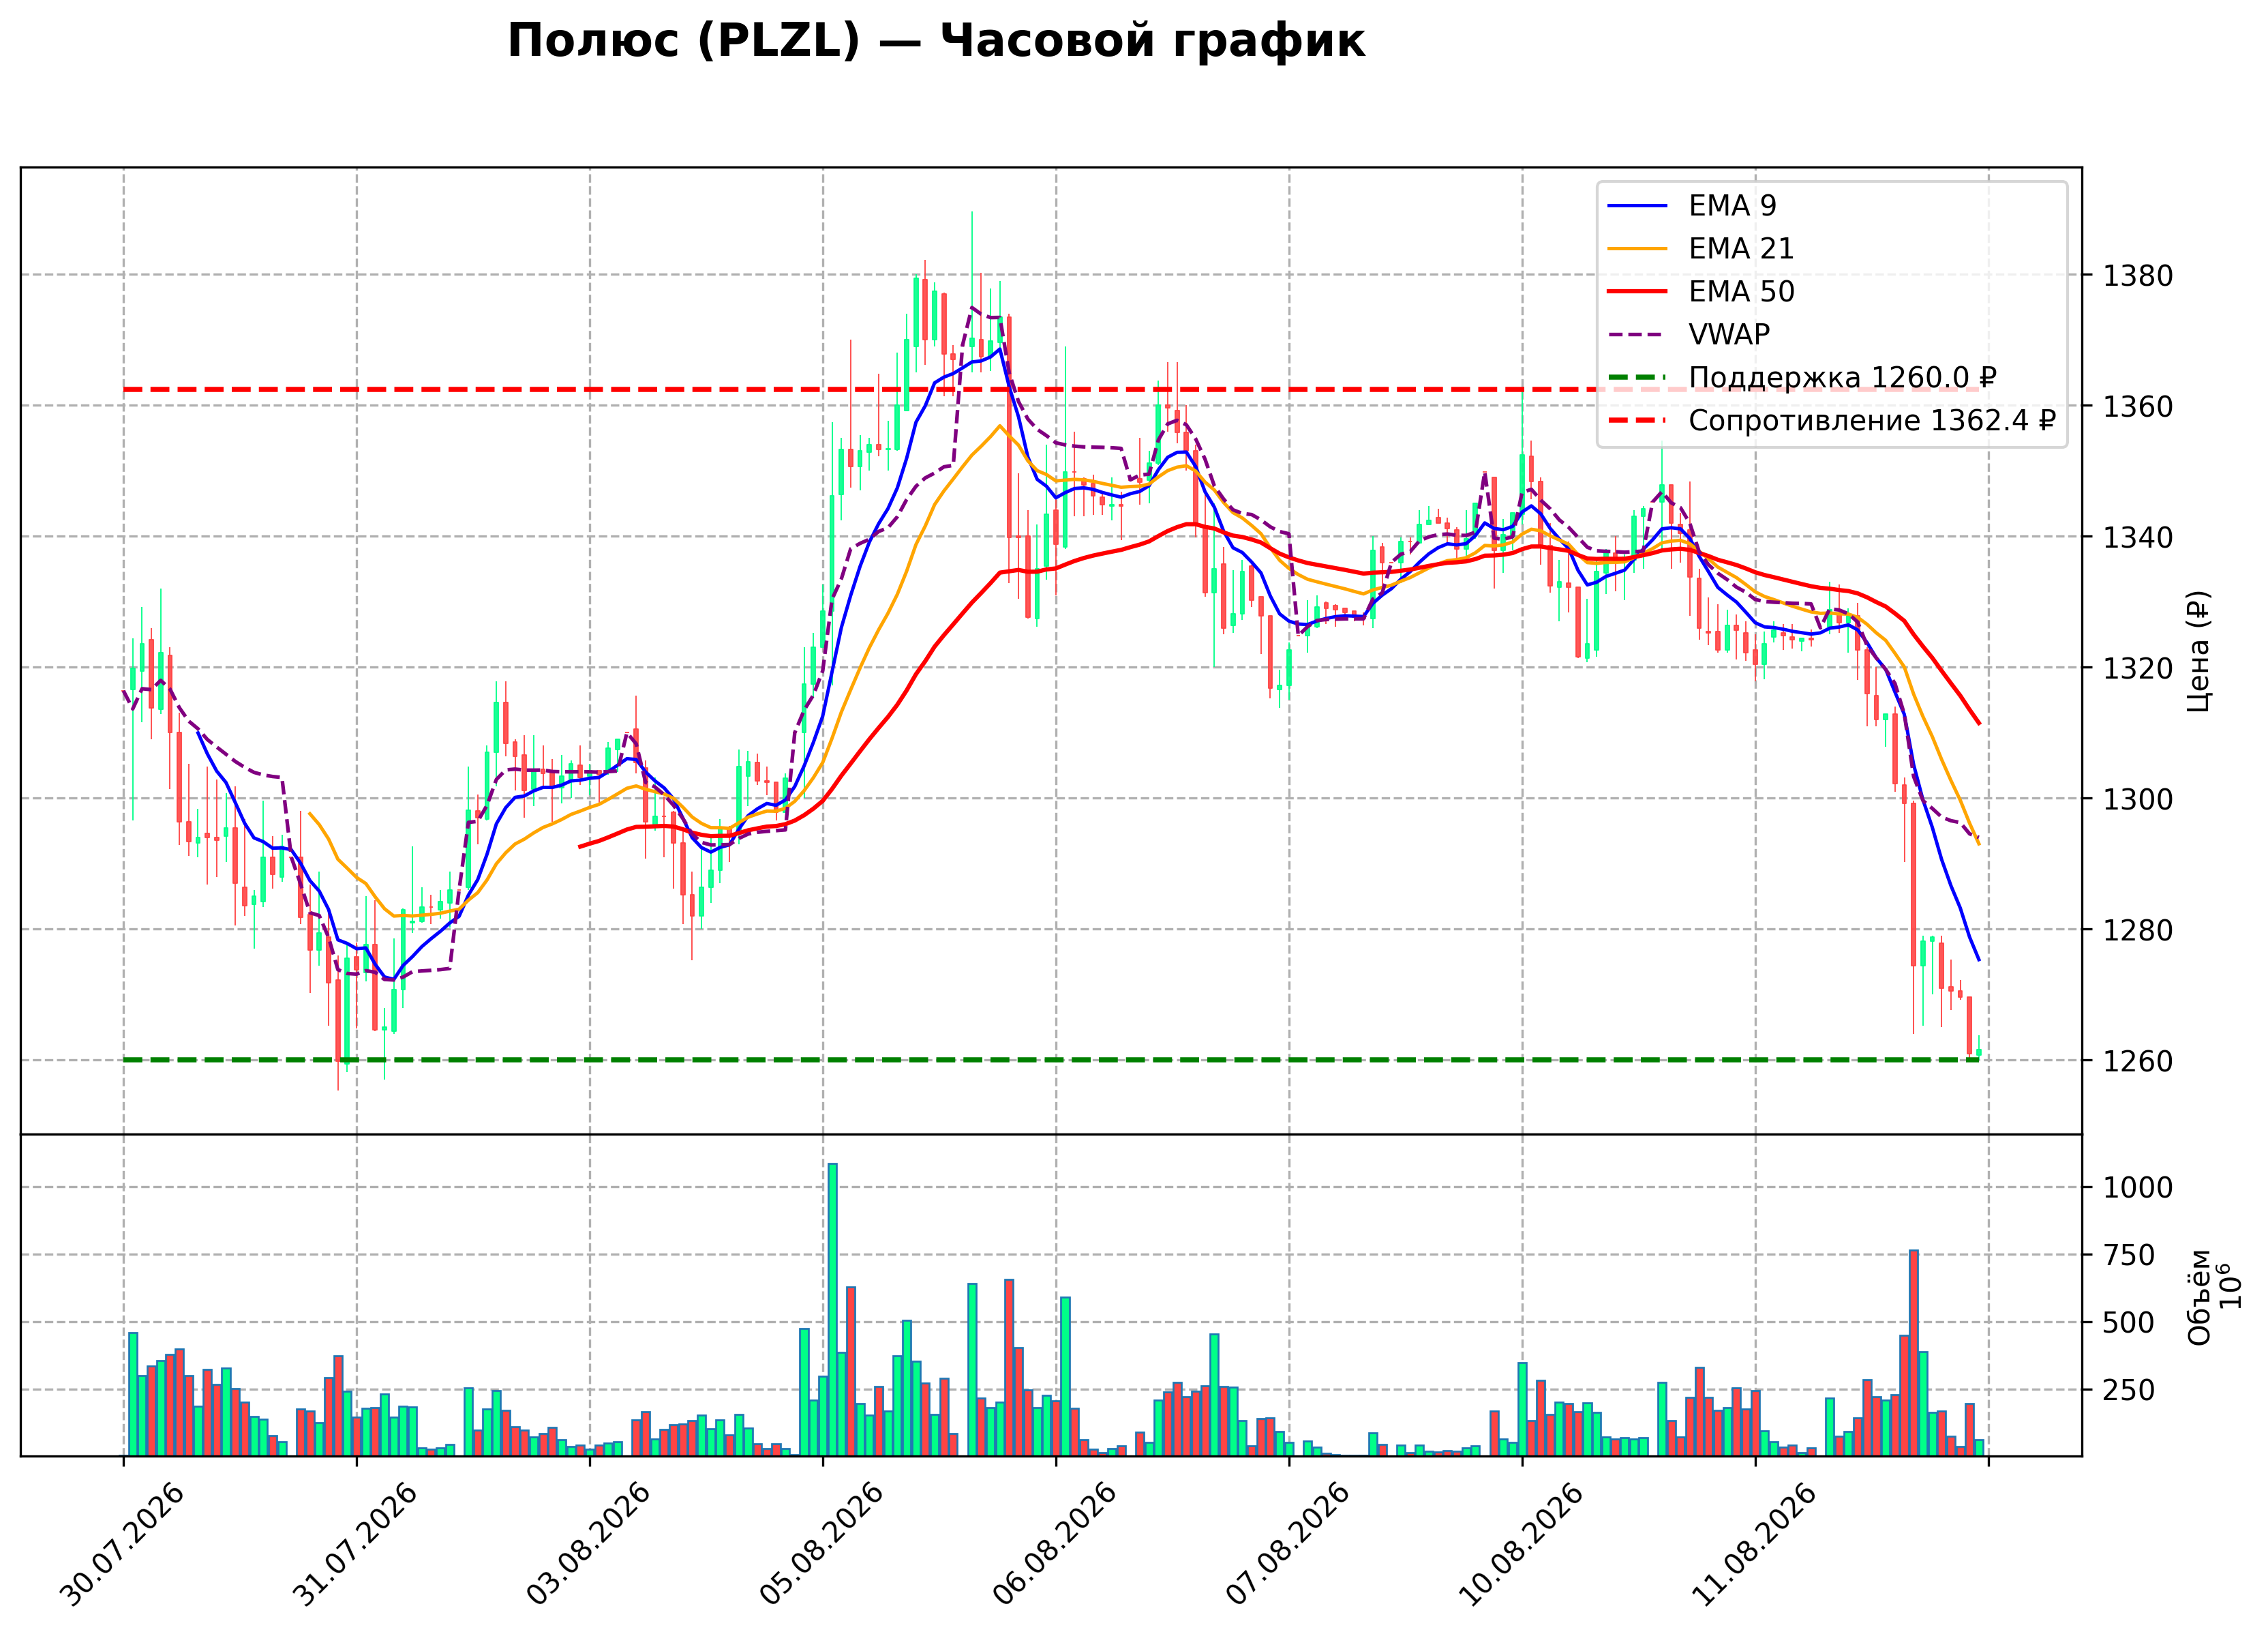The image size is (2268, 1632).
Task: Click the volume axis tick "750"
Action: tap(2129, 1256)
